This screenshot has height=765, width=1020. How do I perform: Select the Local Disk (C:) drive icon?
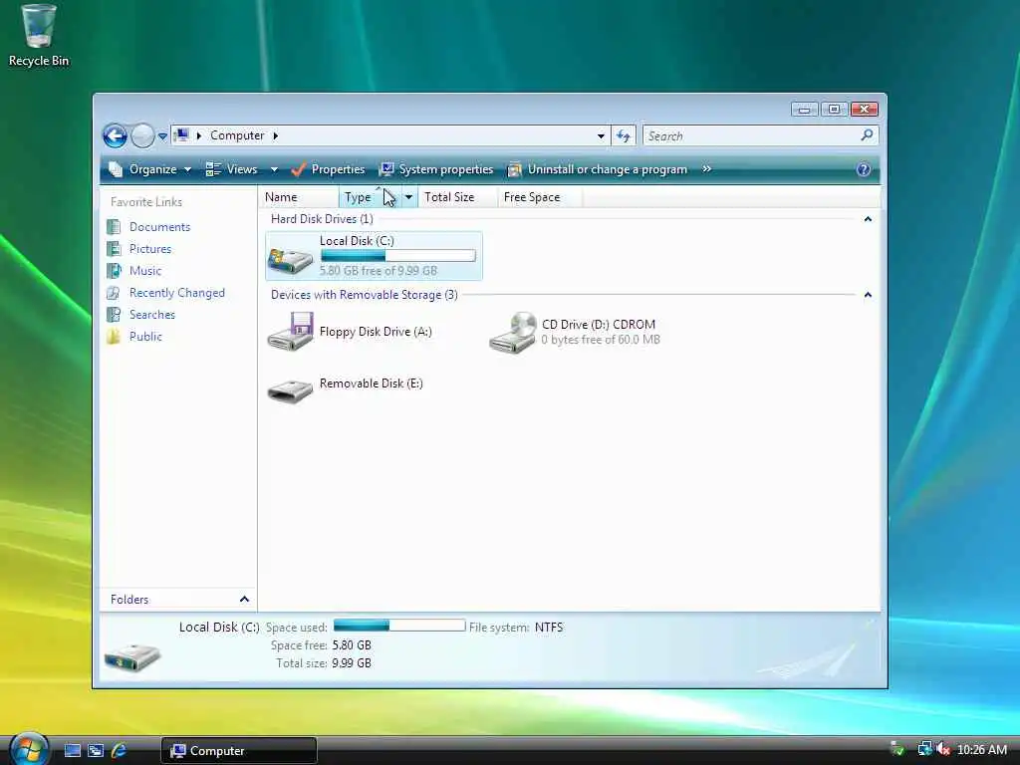point(290,259)
